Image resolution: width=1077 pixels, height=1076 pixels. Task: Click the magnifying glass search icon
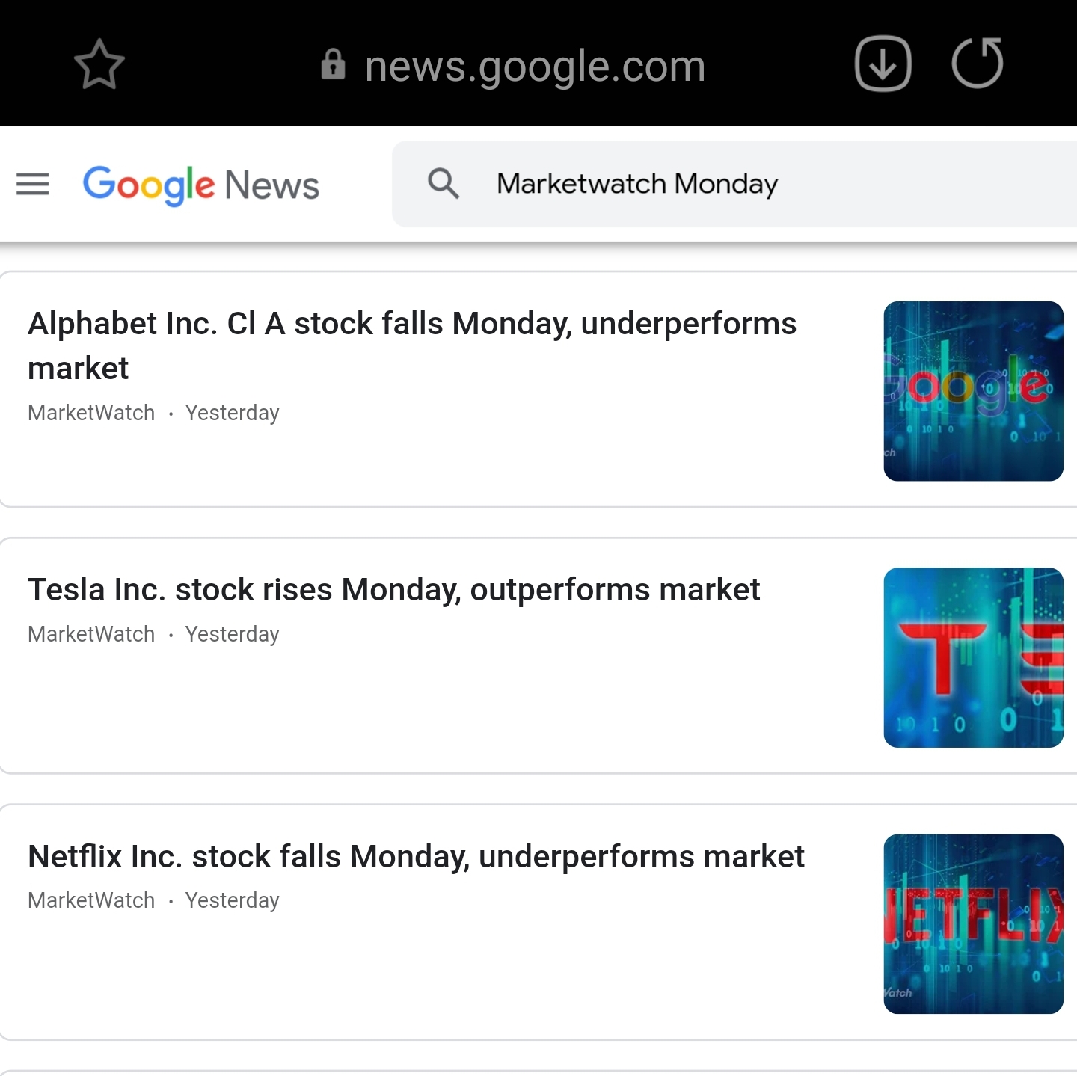click(x=443, y=183)
